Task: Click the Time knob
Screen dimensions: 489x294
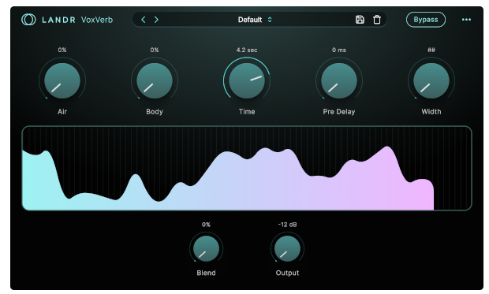Action: tap(247, 81)
